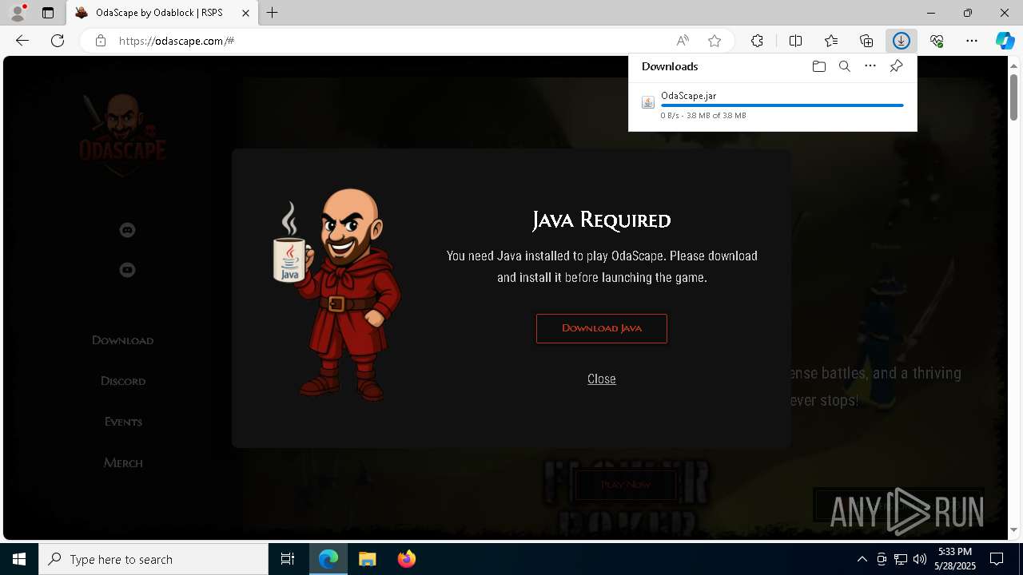Screen dimensions: 1023x575
Task: Open the Discord sidebar link
Action: point(123,381)
